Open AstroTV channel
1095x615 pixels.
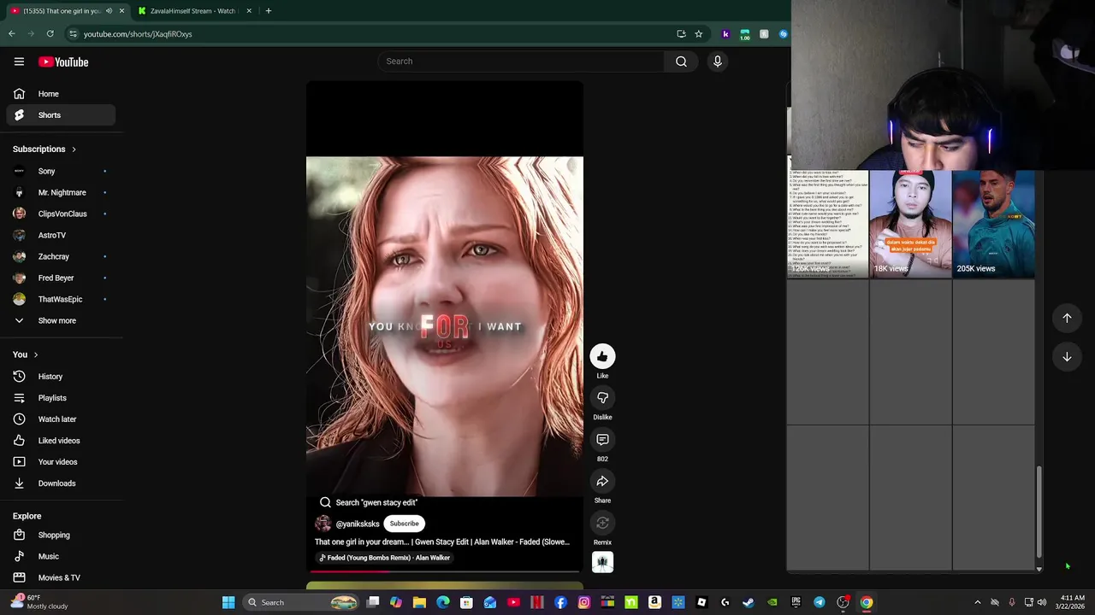point(60,235)
